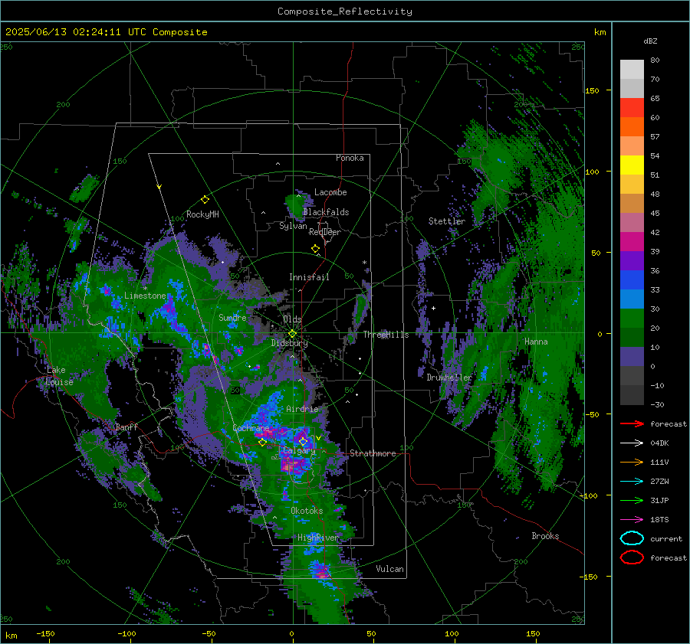Select the orange 111V arrow icon
This screenshot has height=644, width=690.
point(632,462)
